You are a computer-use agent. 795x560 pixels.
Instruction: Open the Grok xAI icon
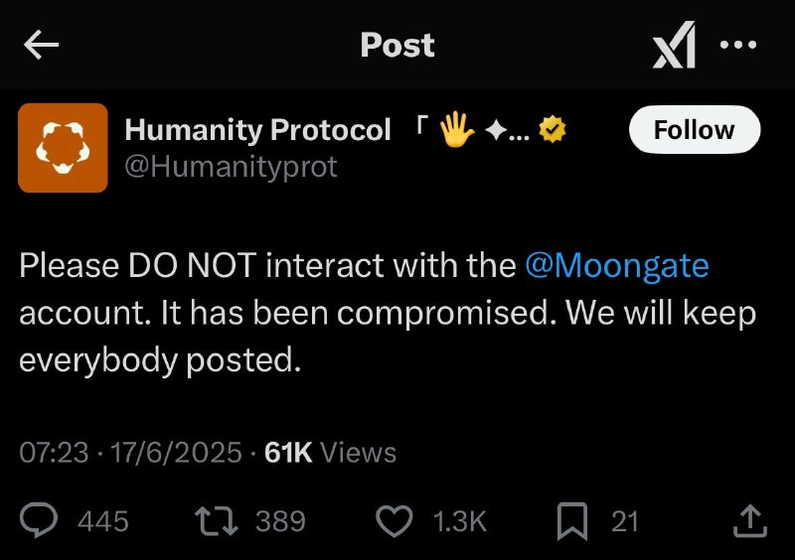[x=674, y=45]
